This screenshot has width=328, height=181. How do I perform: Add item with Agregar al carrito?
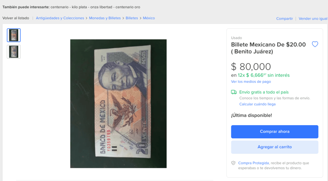click(x=275, y=147)
